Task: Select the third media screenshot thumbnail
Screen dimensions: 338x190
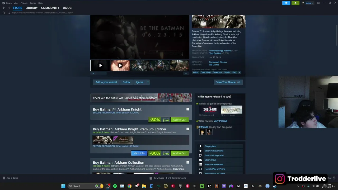Action: coord(140,65)
